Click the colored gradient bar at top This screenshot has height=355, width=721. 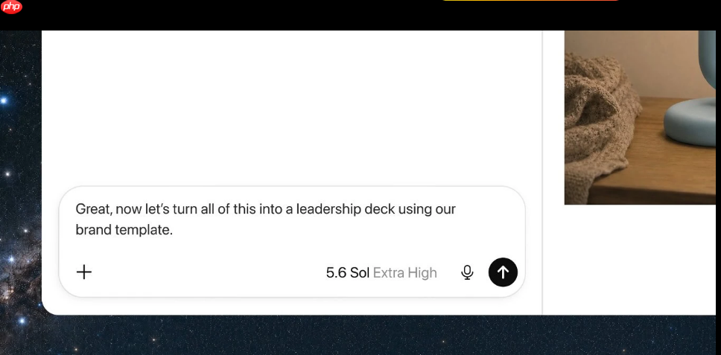tap(530, 1)
